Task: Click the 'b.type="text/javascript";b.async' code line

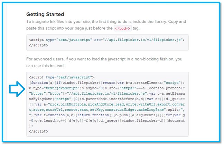Action: 107,88
